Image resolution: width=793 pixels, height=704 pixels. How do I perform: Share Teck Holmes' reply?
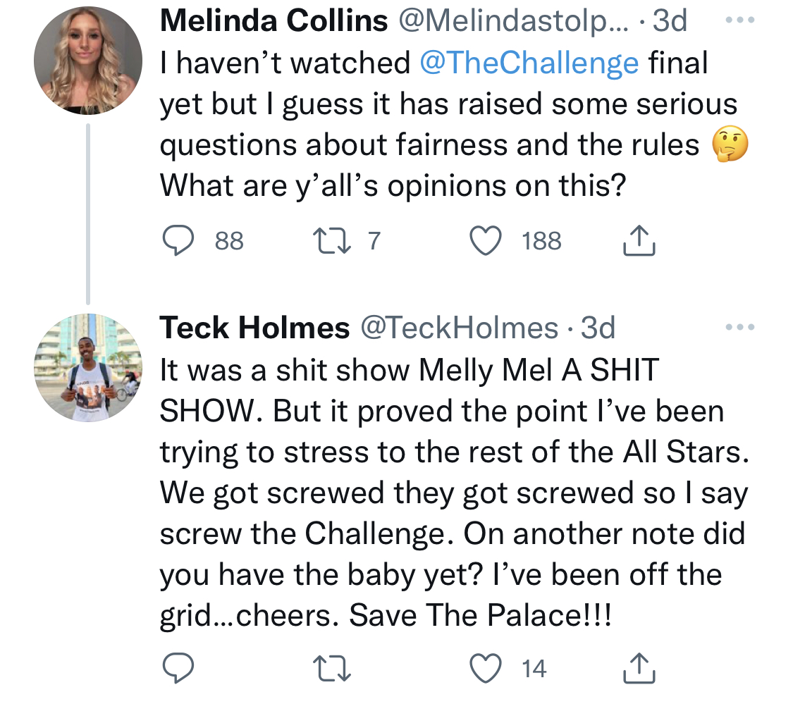point(639,668)
